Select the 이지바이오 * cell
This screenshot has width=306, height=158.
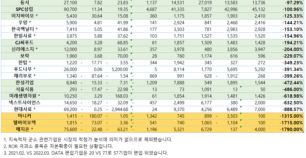(25, 16)
